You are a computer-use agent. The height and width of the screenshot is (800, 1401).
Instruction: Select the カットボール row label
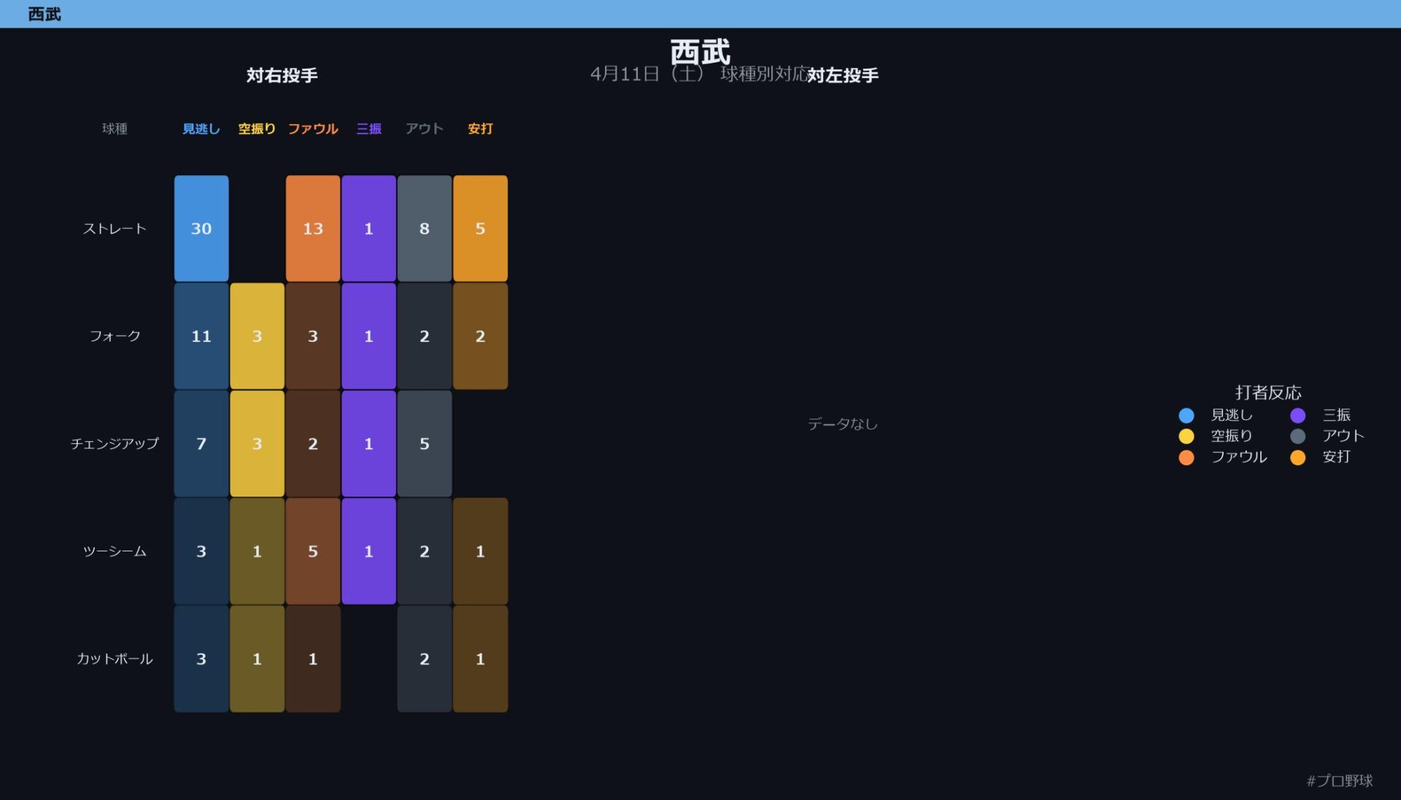pyautogui.click(x=115, y=659)
